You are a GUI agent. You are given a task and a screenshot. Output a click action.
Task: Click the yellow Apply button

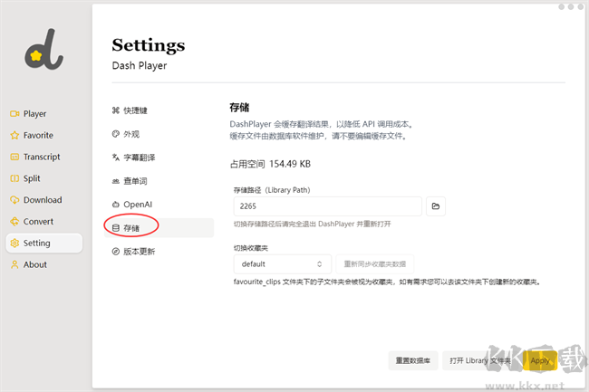[540, 360]
